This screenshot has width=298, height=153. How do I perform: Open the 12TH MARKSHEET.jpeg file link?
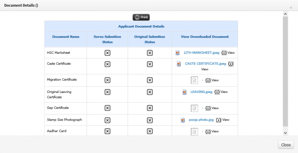[x=201, y=53]
